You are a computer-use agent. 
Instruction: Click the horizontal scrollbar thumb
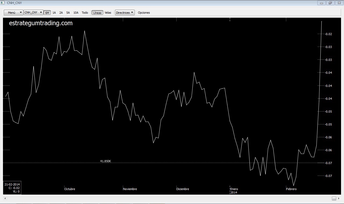coord(334,198)
